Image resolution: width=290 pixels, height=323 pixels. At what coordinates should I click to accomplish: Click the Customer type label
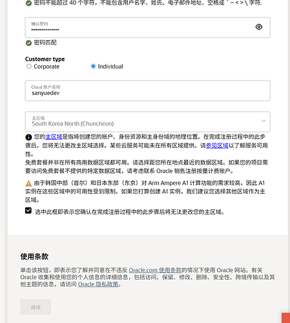pos(45,59)
